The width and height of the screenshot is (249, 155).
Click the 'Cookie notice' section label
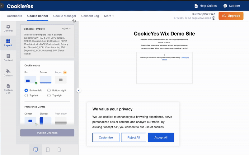coord(32,65)
